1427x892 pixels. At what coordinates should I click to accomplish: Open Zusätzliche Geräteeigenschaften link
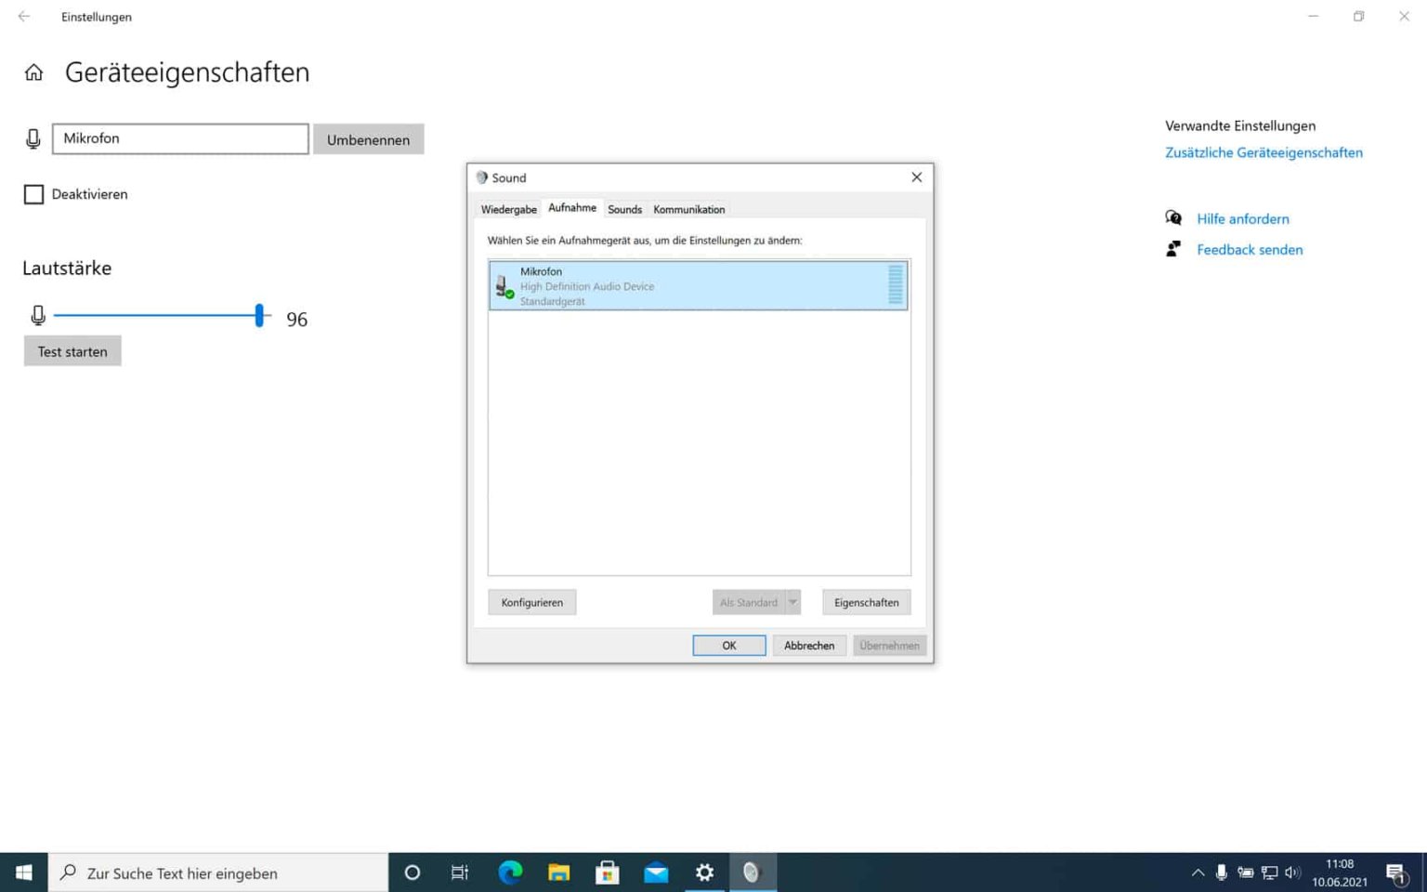point(1263,152)
